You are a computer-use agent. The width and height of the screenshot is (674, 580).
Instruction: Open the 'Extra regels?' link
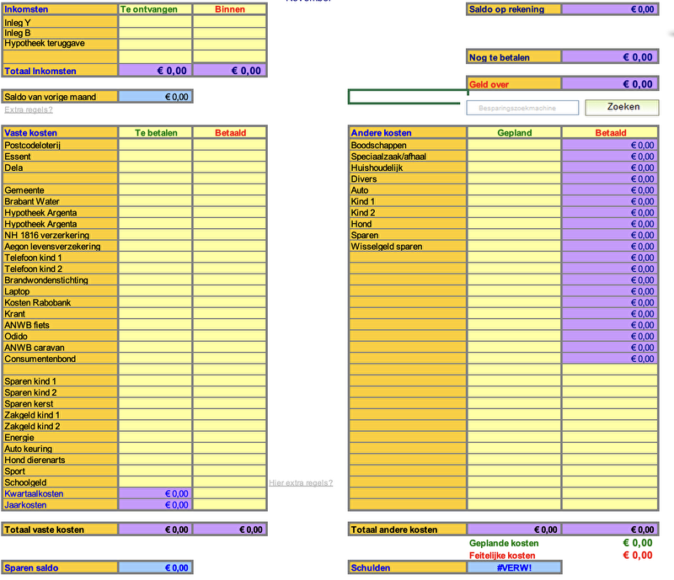[x=29, y=109]
